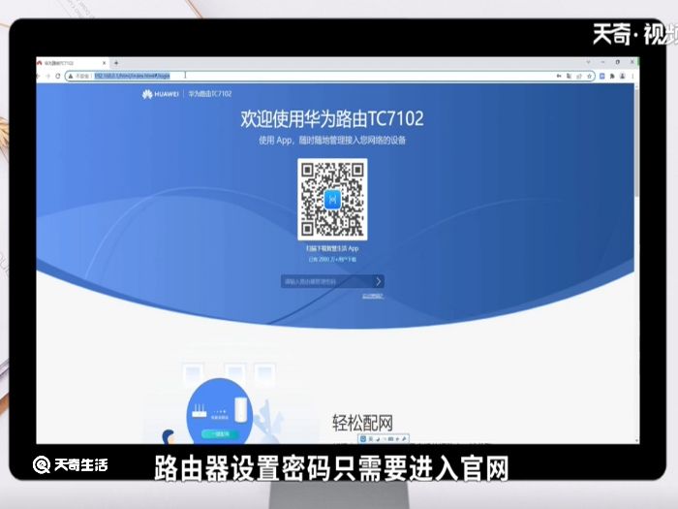Viewport: 678px width, 509px height.
Task: Click '华为路由TC7102' header label
Action: coord(210,93)
